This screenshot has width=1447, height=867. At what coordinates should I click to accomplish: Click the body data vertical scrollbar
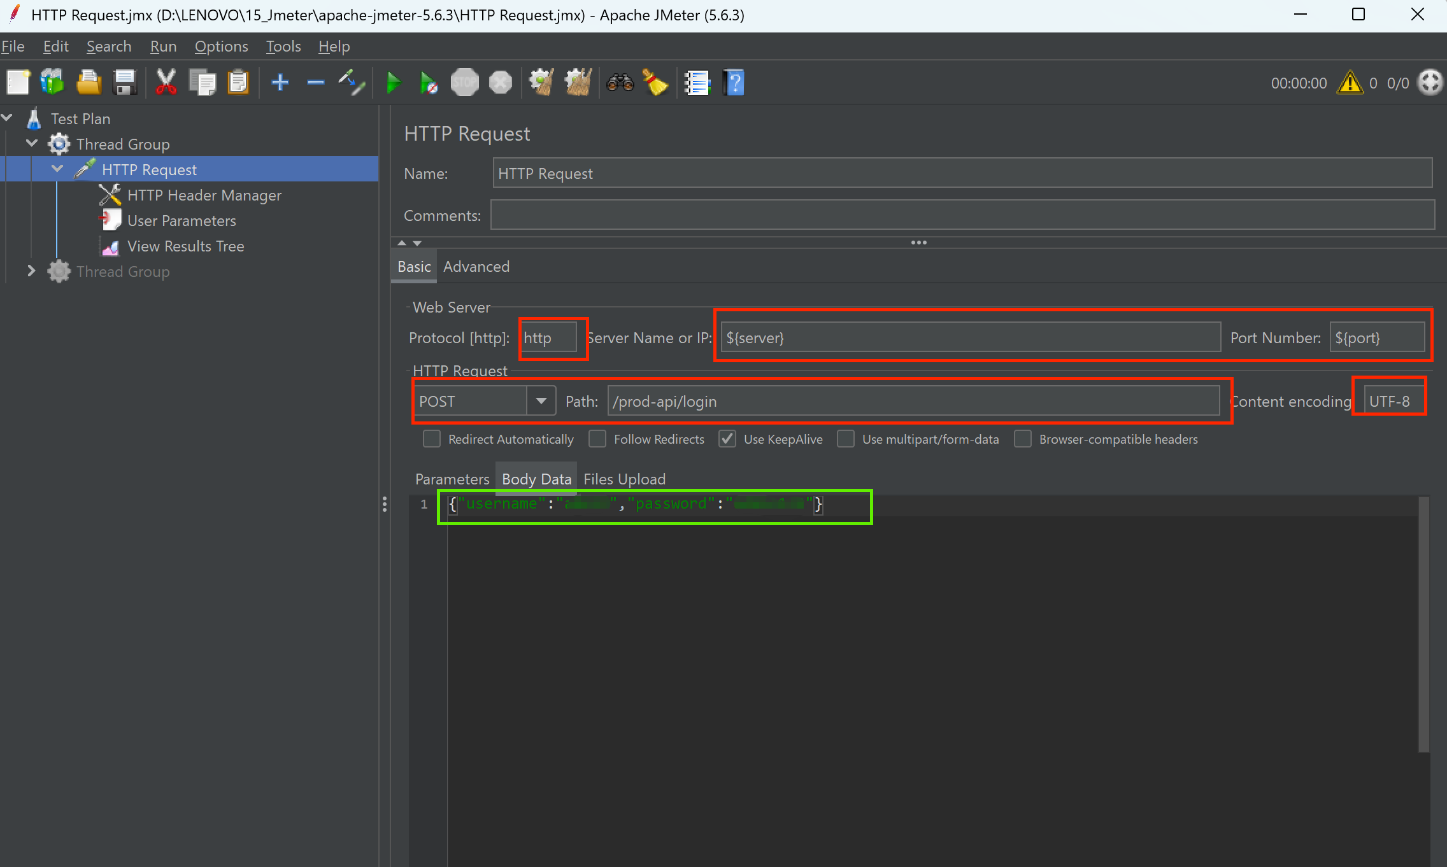(1423, 624)
